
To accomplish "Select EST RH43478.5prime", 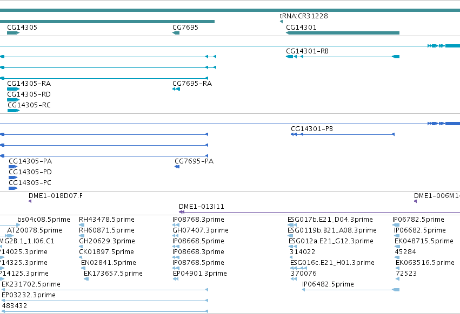I will [x=107, y=220].
